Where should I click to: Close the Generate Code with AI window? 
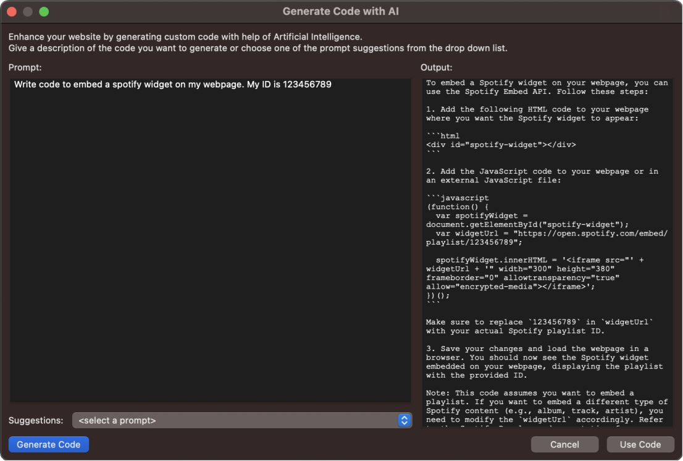point(12,12)
